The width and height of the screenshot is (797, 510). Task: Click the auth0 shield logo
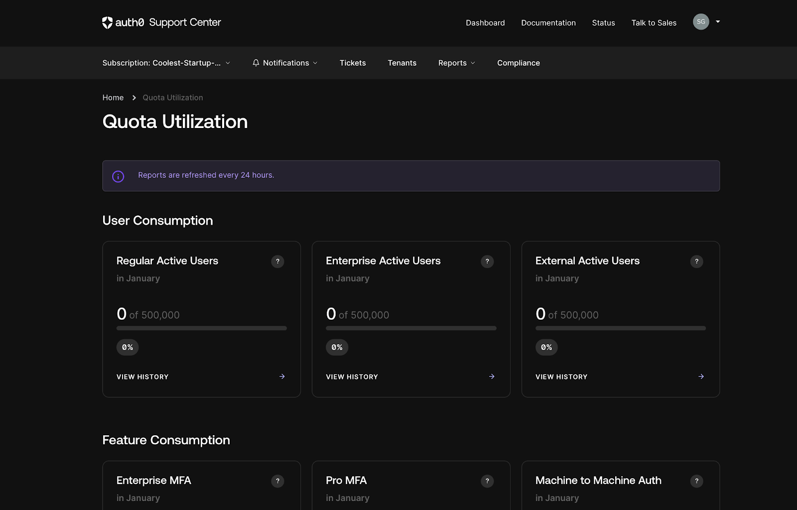[107, 22]
